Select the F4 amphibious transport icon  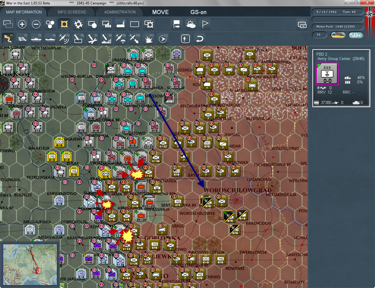click(50, 38)
